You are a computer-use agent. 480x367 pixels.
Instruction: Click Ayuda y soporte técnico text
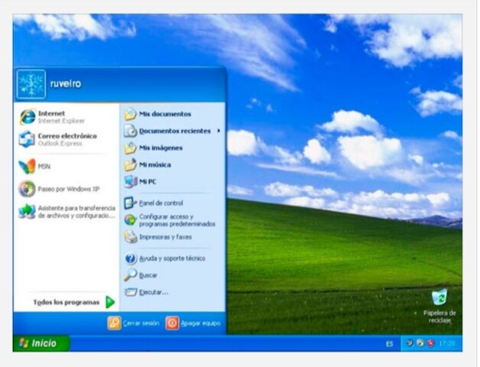click(172, 258)
